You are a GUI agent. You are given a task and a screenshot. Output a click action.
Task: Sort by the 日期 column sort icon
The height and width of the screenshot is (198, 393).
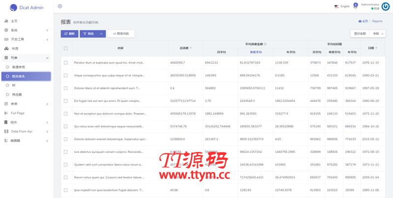click(376, 48)
